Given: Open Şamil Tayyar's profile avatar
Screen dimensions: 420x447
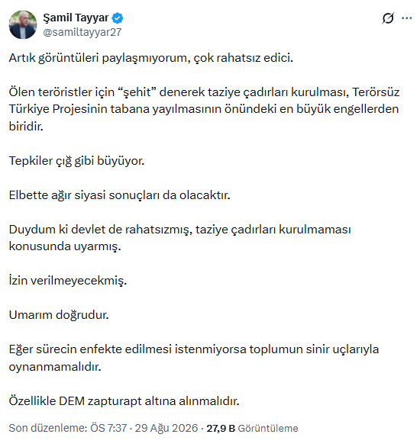Looking at the screenshot, I should click(x=23, y=25).
